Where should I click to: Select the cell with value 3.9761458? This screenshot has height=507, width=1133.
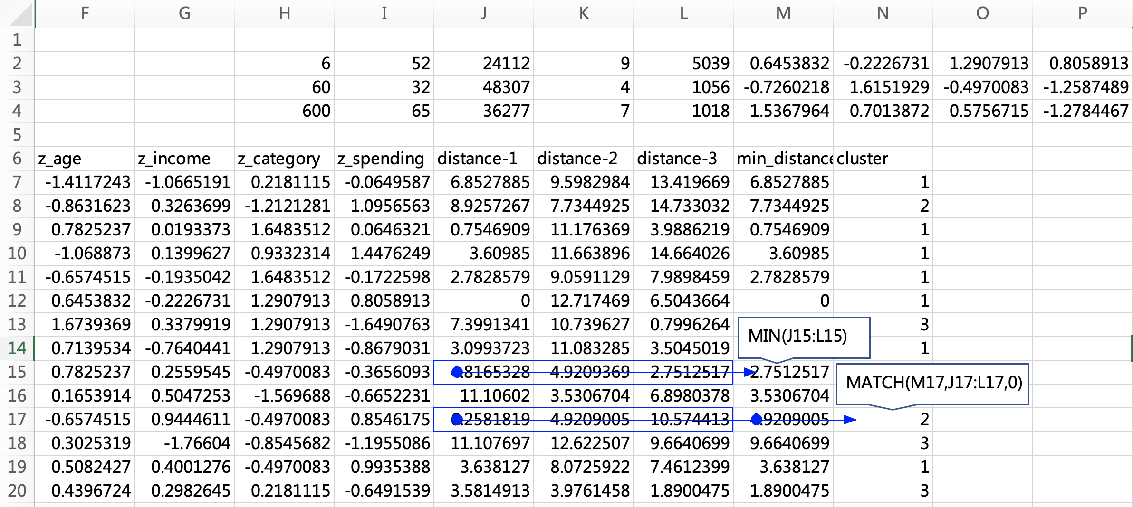click(584, 491)
